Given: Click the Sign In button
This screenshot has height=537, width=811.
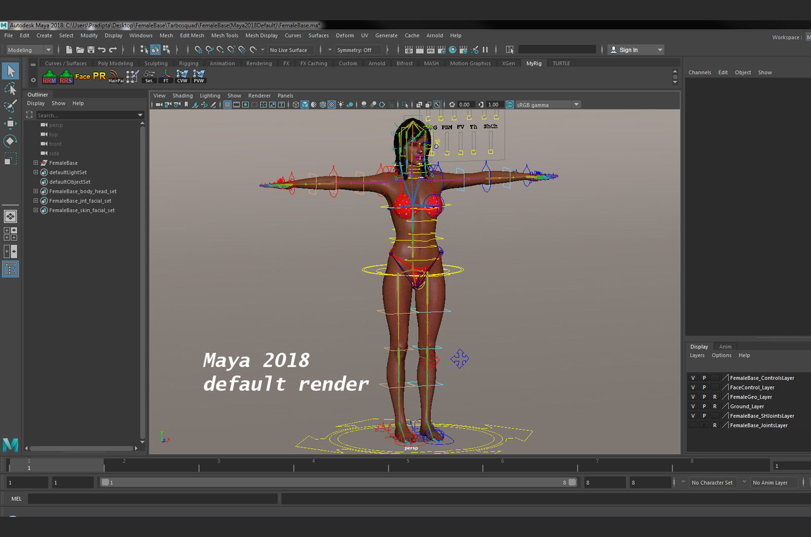Looking at the screenshot, I should [x=636, y=50].
